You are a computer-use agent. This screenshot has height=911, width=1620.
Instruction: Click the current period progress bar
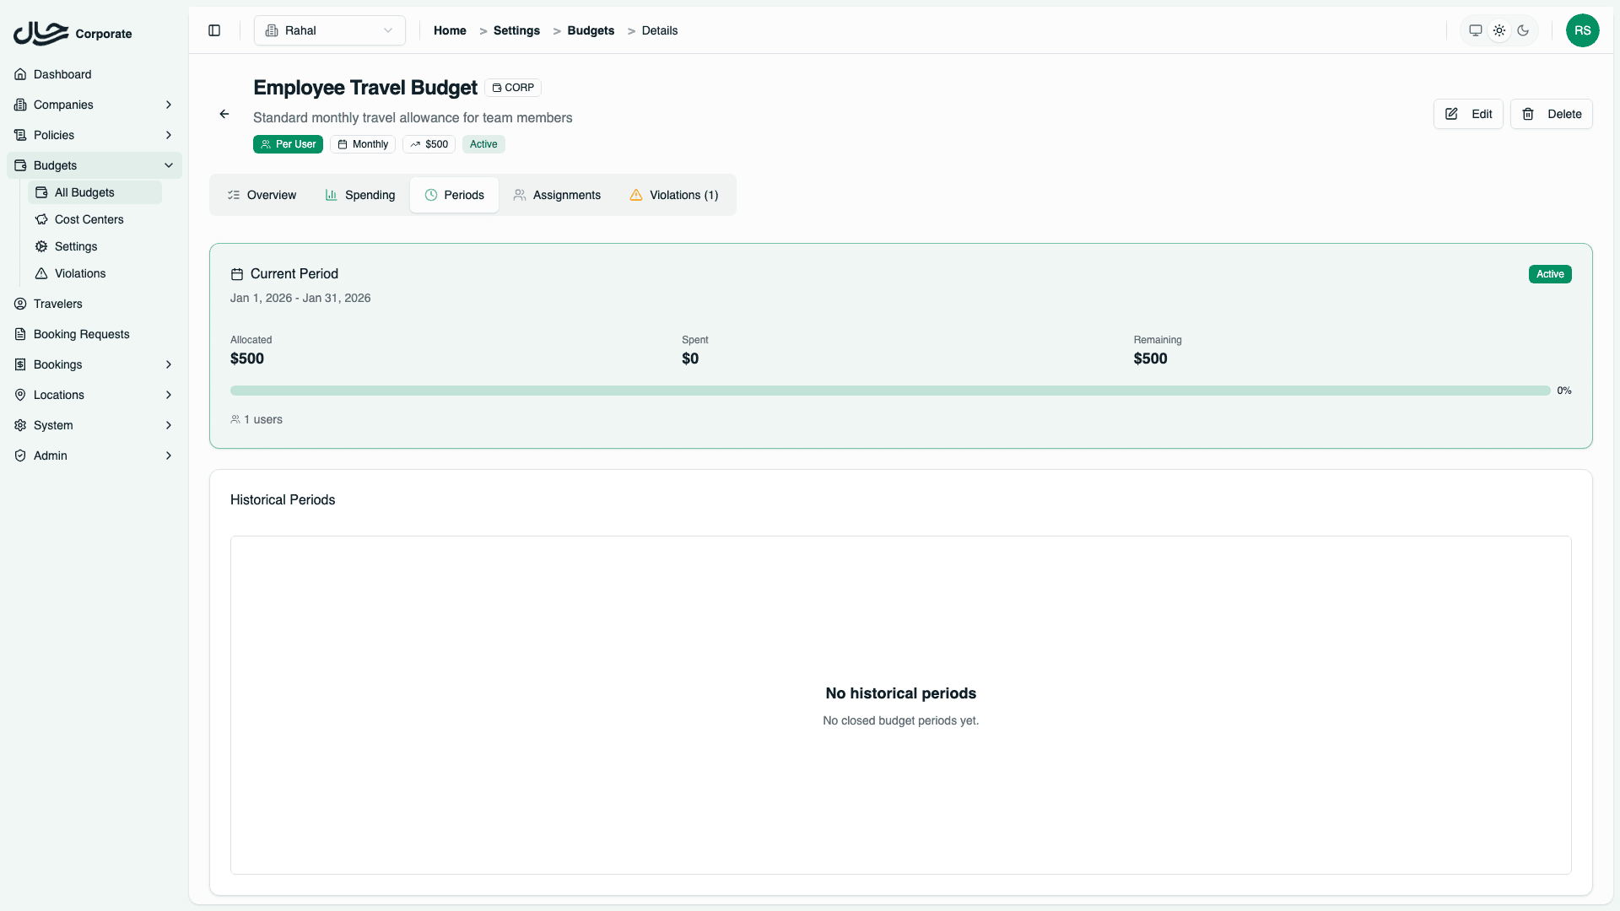890,391
